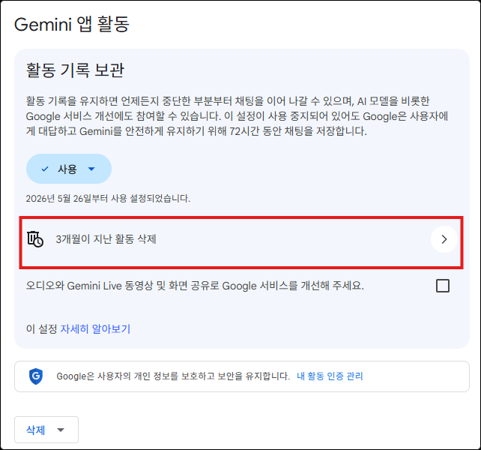Click the Google은 사용자의 개인 정보를 보호하고 text
The width and height of the screenshot is (481, 450).
(173, 376)
